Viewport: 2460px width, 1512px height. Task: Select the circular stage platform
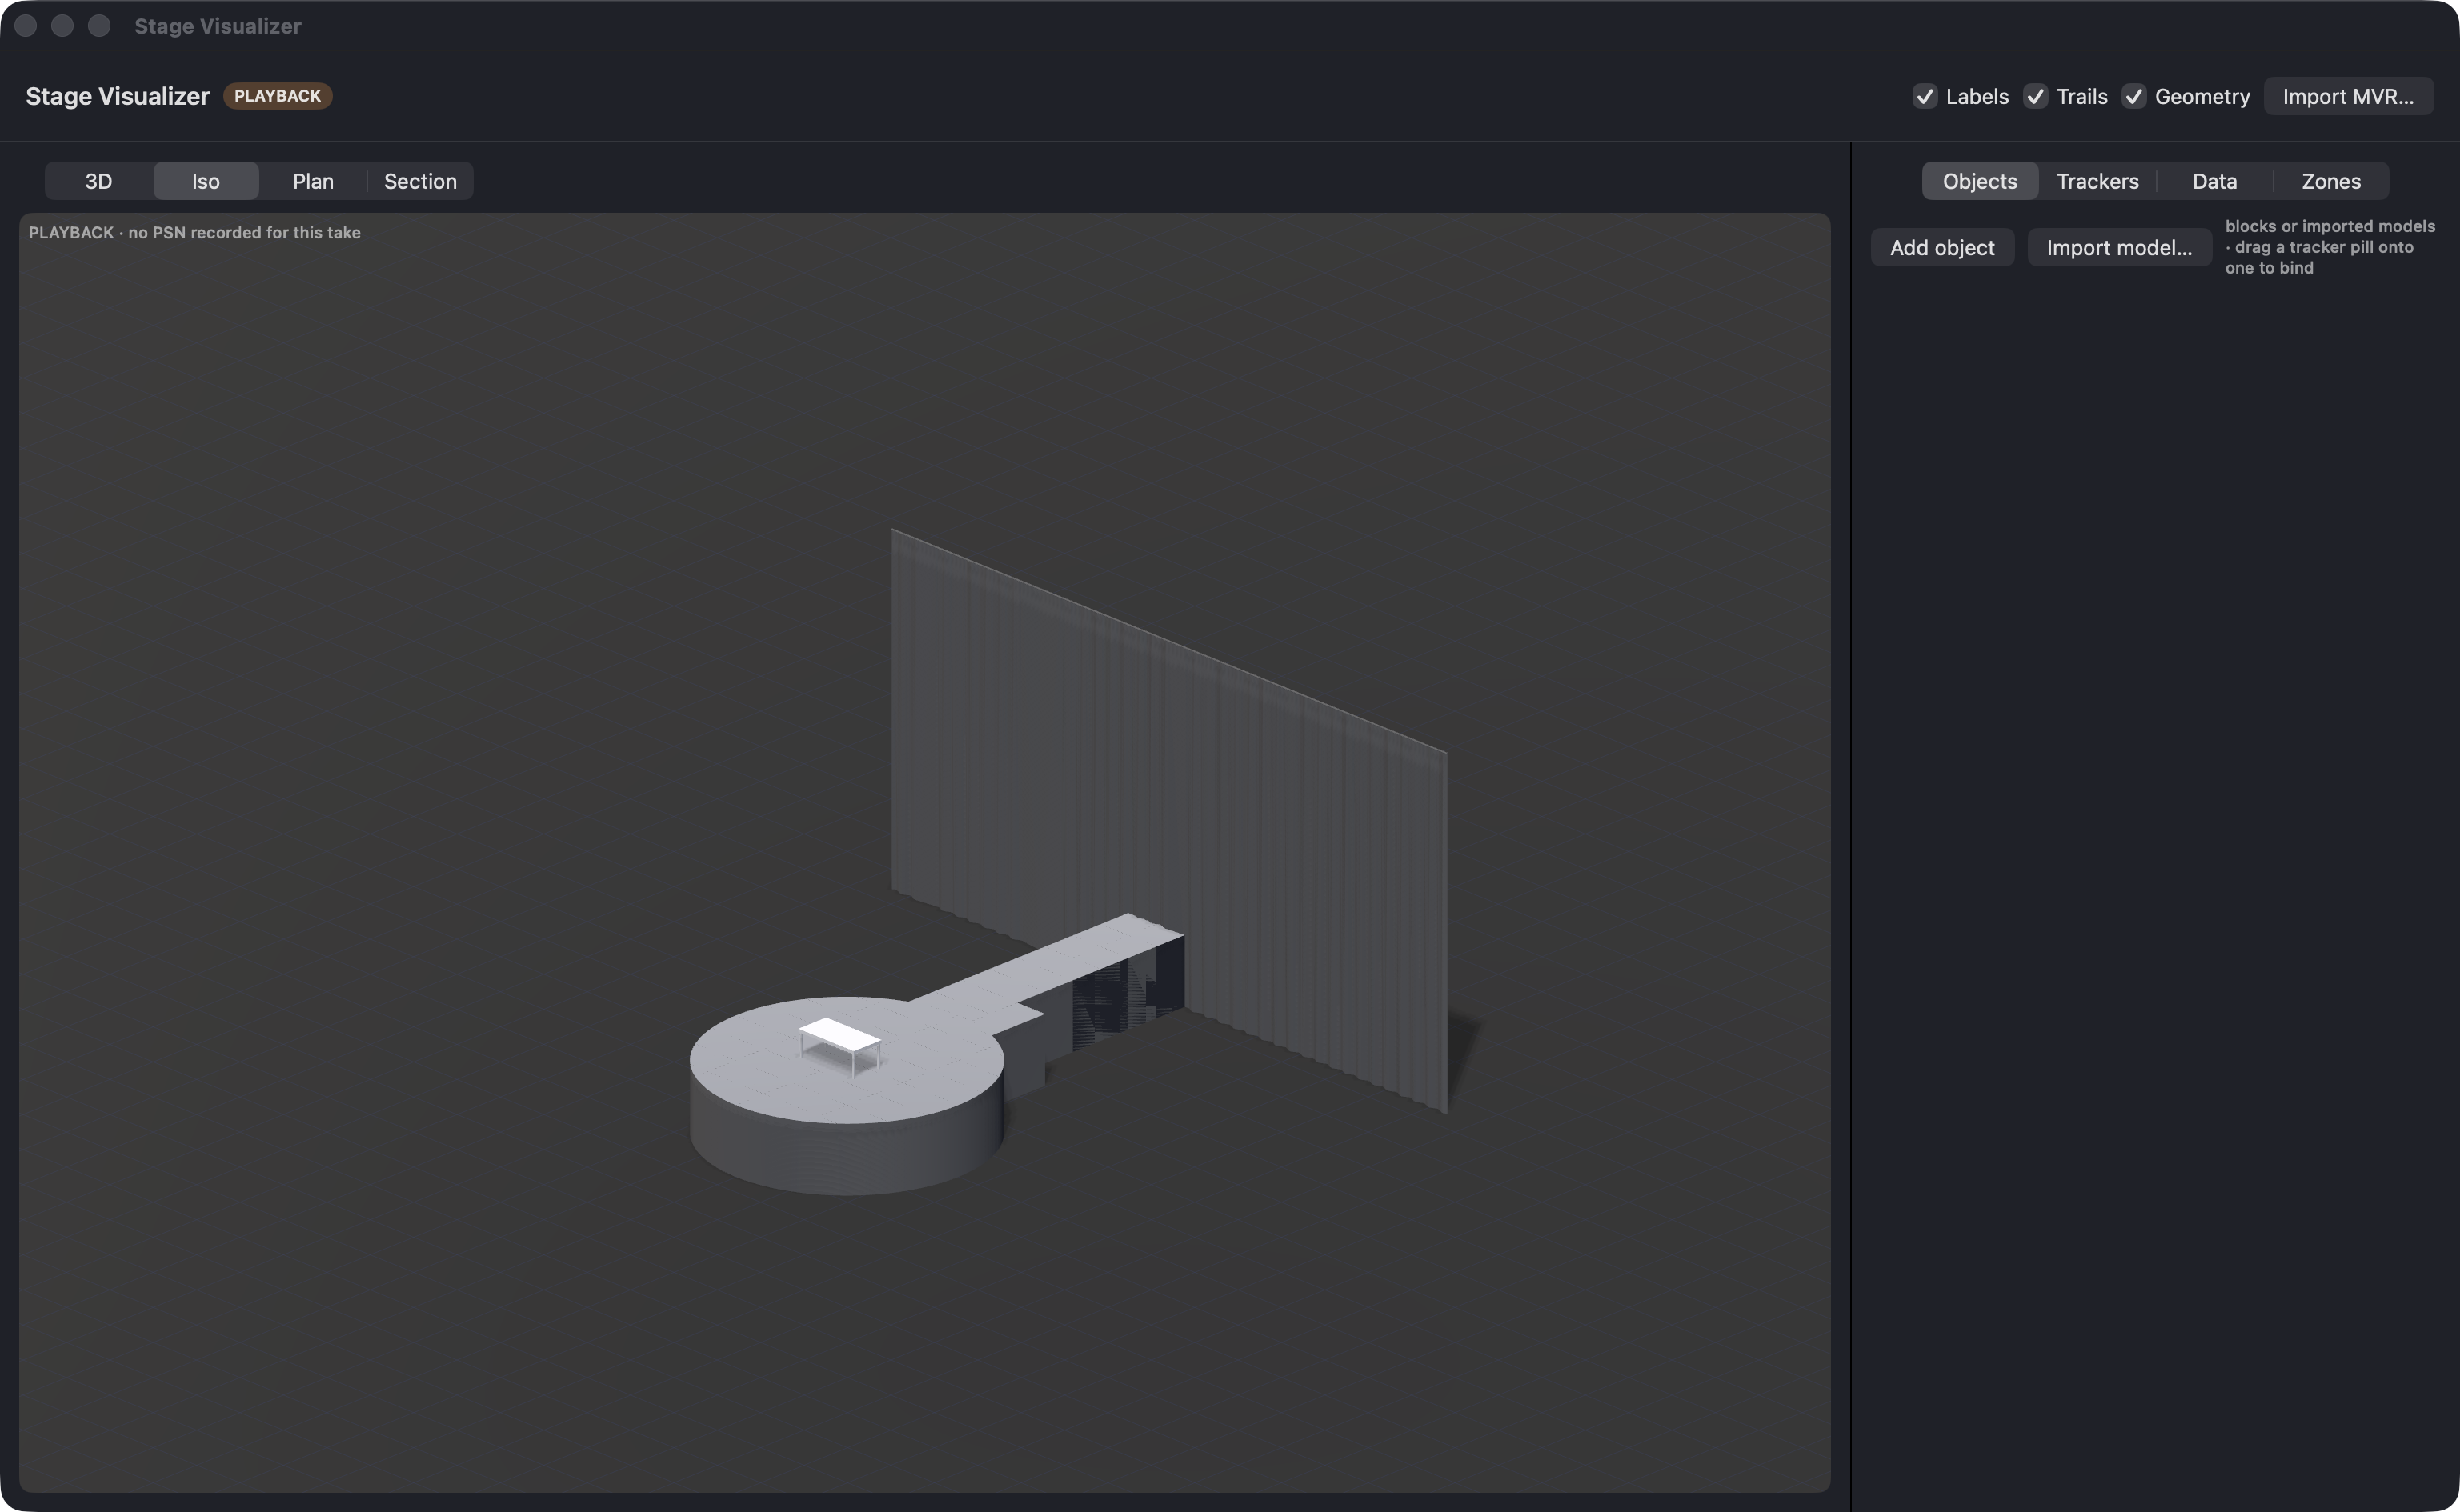point(846,1095)
